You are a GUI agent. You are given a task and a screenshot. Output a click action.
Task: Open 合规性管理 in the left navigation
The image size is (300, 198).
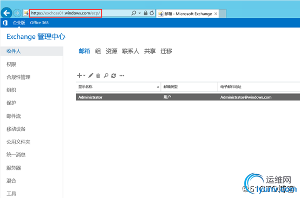[x=18, y=77]
